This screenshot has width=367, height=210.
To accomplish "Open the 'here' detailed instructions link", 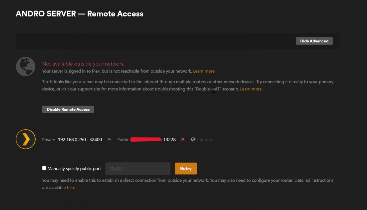I will [71, 187].
